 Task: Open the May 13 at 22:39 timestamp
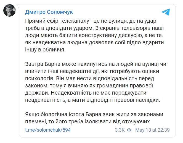pos(152,130)
